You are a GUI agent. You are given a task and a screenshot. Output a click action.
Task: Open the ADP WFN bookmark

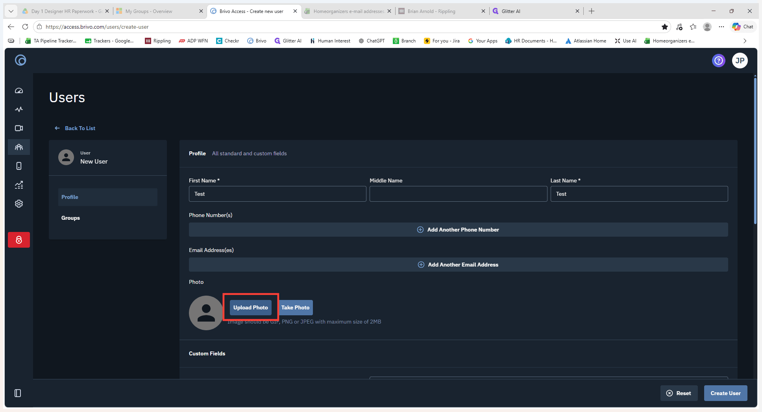[193, 41]
